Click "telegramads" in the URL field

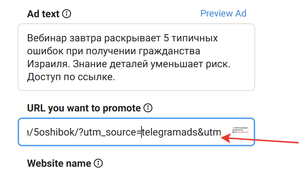click(168, 132)
